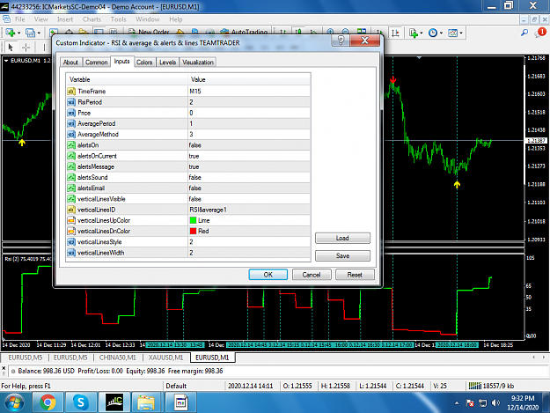550x413 pixels.
Task: Click the dialog Help question mark button
Action: pos(341,41)
